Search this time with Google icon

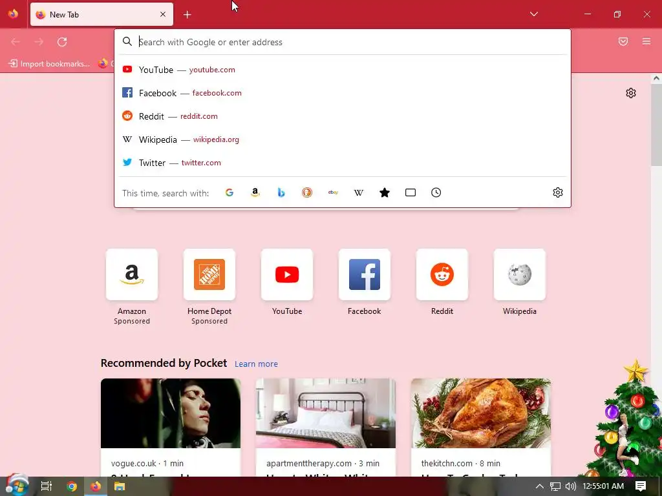click(x=230, y=192)
